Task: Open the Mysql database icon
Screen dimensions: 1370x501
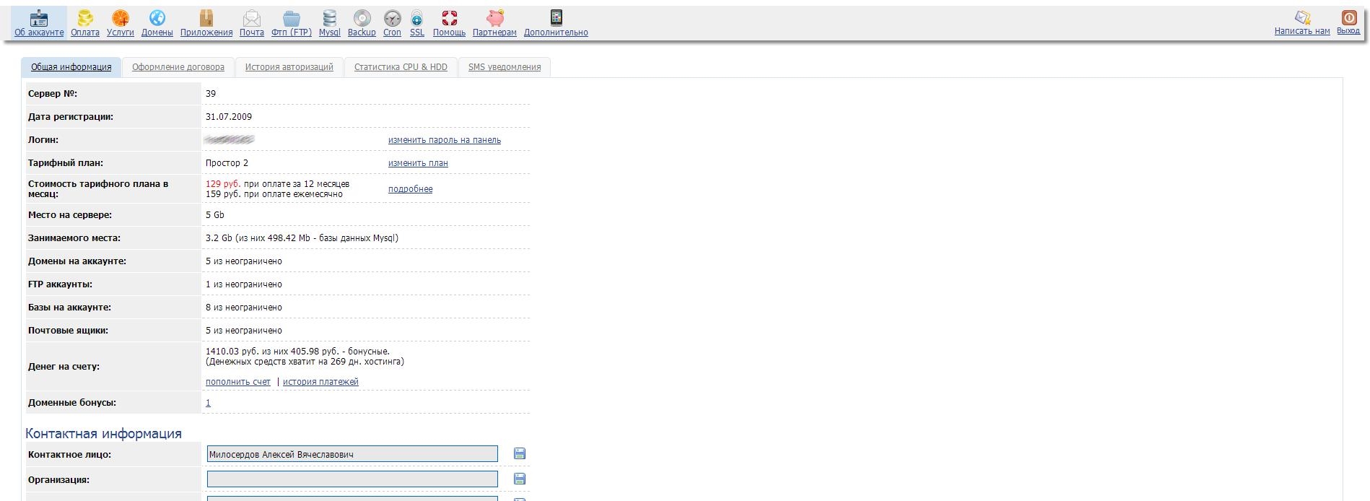Action: 329,17
